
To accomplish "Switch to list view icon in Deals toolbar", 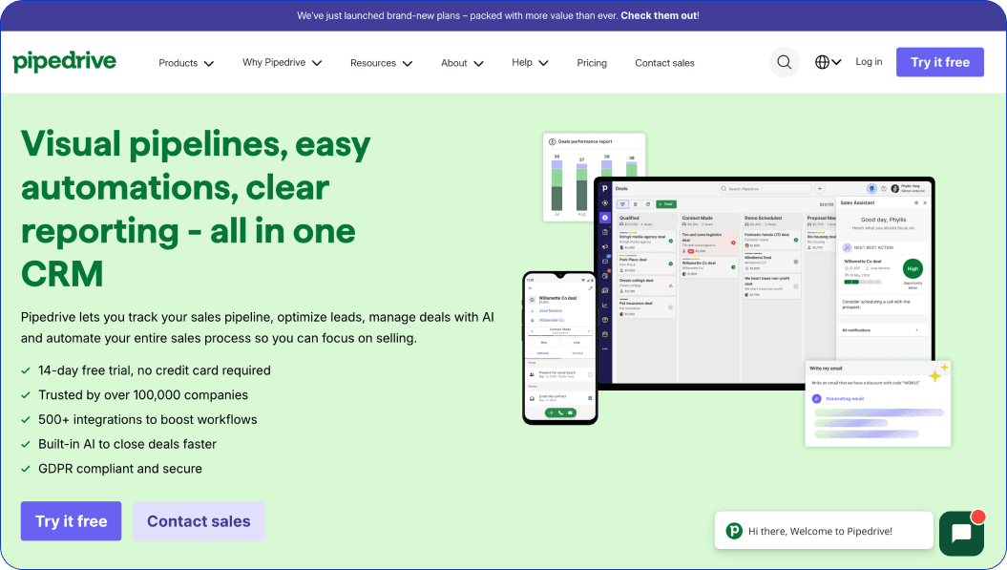I will point(635,204).
